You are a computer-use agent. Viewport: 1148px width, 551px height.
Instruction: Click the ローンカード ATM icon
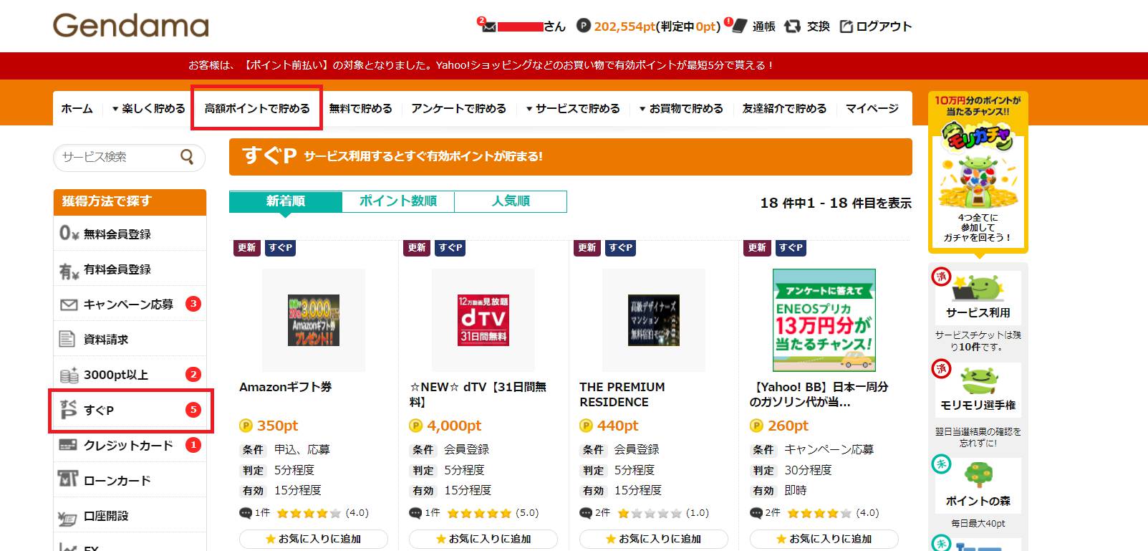68,479
